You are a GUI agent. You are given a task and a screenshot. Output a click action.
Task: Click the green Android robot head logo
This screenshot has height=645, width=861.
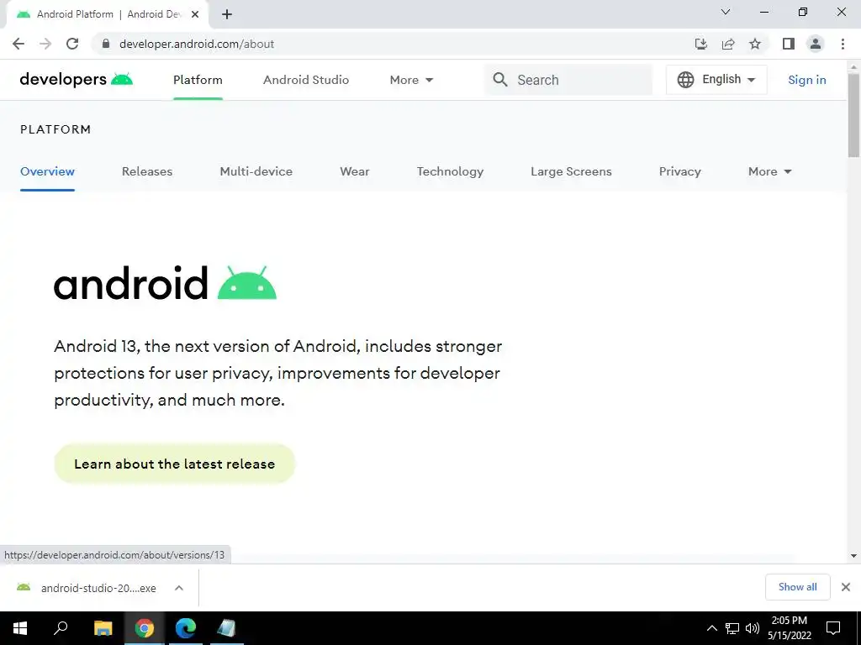point(247,283)
